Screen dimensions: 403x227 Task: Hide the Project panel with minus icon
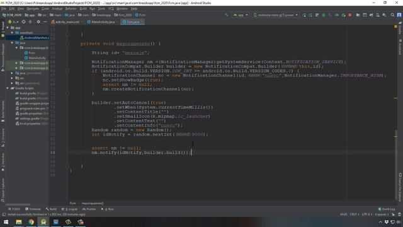point(45,22)
